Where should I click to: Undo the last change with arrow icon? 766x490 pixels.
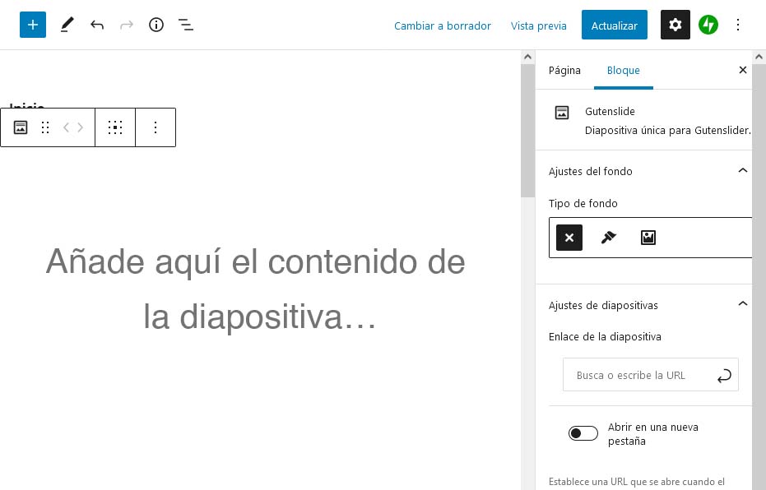pyautogui.click(x=97, y=25)
